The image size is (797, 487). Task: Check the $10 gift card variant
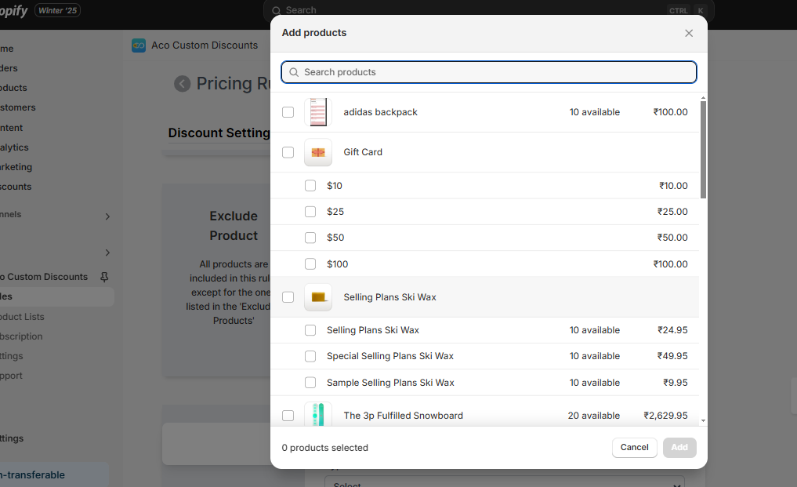point(310,186)
